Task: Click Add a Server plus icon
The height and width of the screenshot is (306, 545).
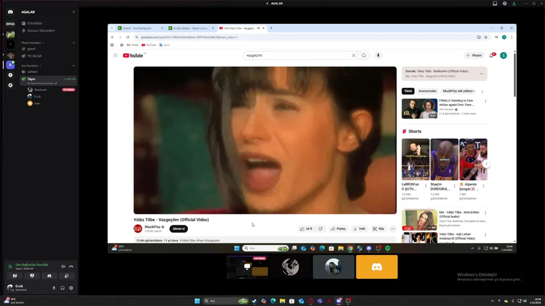Action: tap(11, 75)
